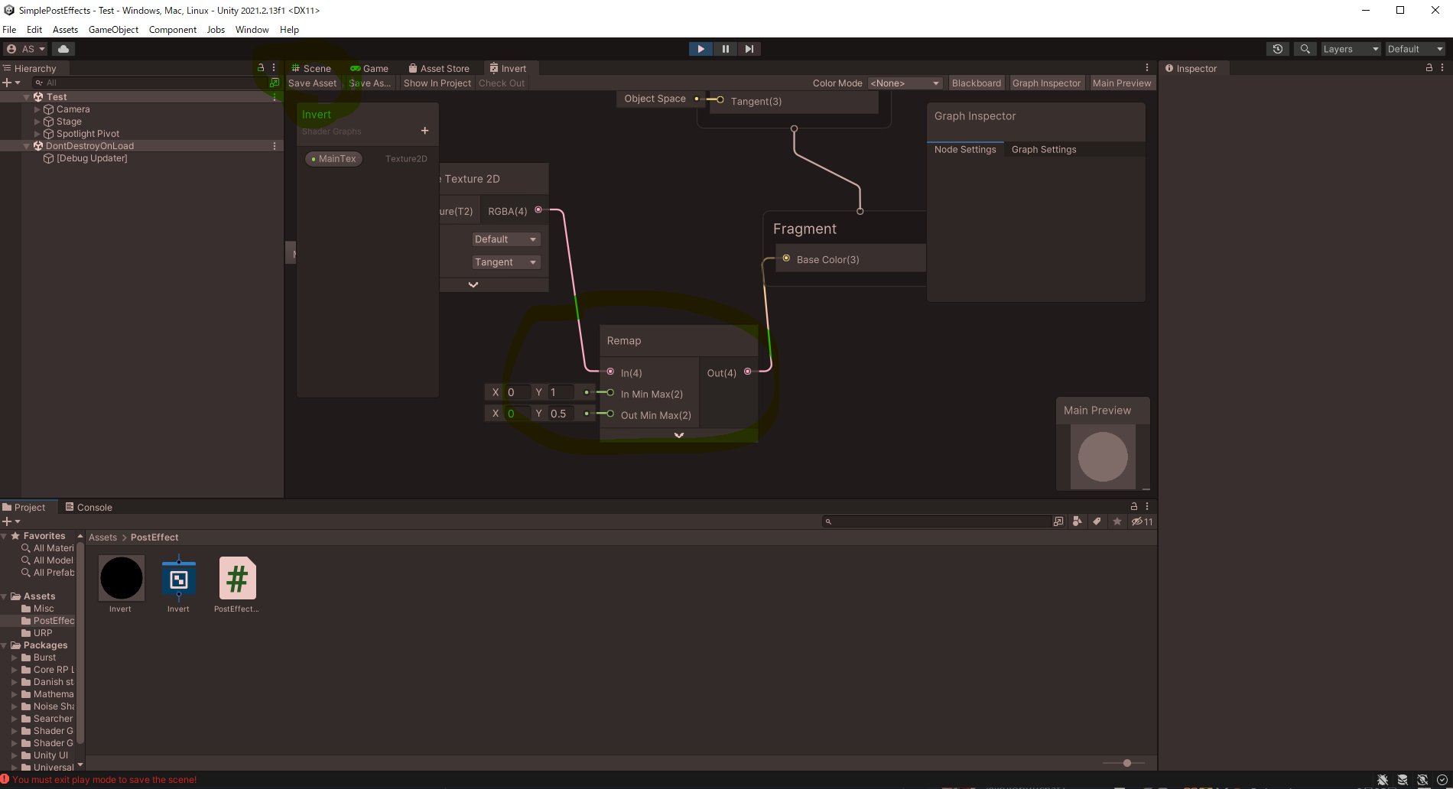
Task: Pause the editor playback
Action: 725,49
